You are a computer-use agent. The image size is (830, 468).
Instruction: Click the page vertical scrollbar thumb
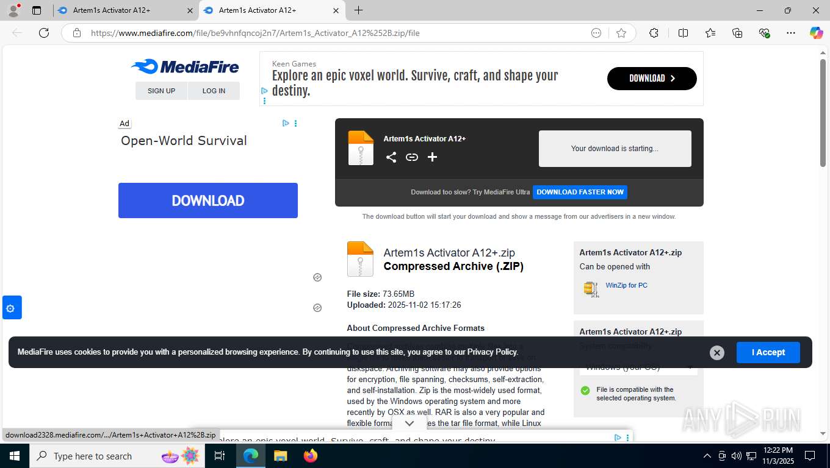[x=823, y=113]
